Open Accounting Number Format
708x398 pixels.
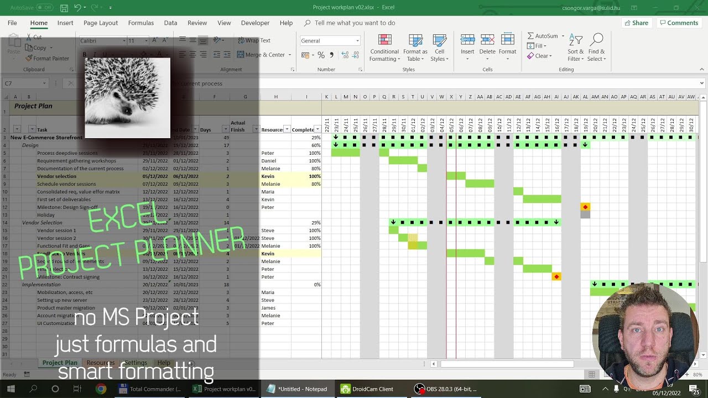tap(306, 55)
